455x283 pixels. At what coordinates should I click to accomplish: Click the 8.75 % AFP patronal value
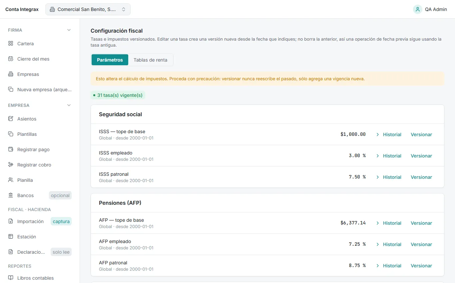coord(357,266)
